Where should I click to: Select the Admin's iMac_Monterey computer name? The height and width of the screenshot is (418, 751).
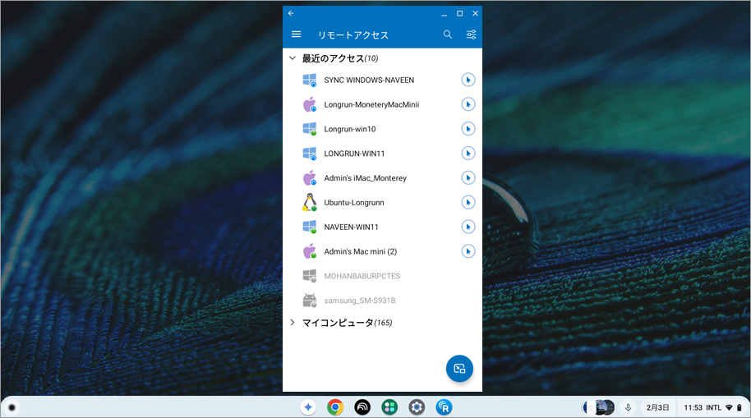(x=365, y=177)
